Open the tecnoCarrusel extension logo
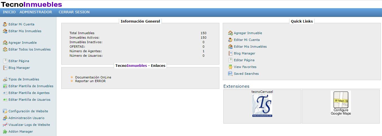Viewport: 382px width, 136px height. point(262,105)
